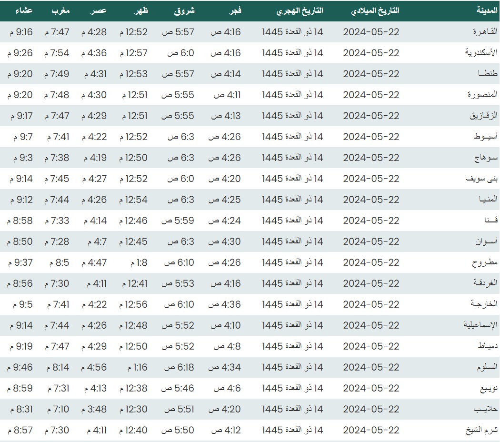This screenshot has height=442, width=500.
Task: Select Maghrib time 7:54 for الأسكندرية
Action: click(x=57, y=53)
